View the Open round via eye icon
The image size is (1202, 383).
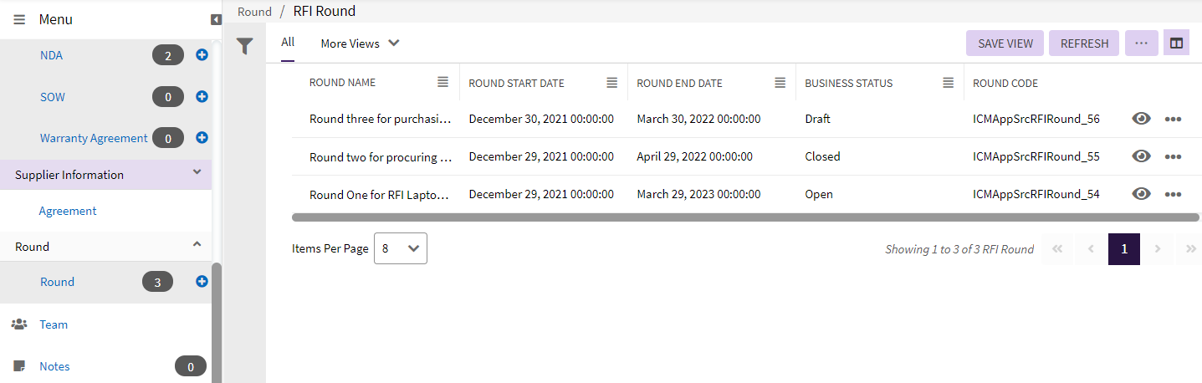(x=1141, y=194)
